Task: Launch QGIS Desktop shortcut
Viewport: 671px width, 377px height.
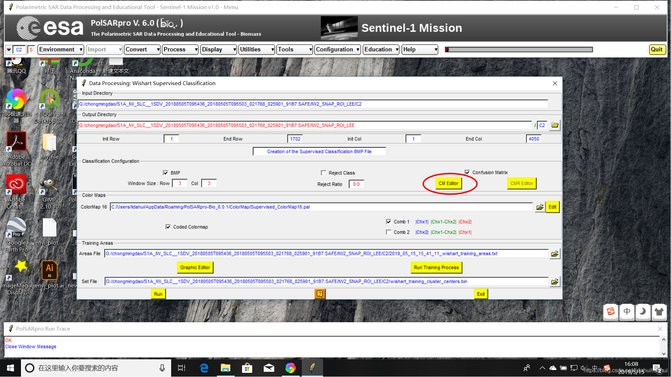Action: (49, 106)
